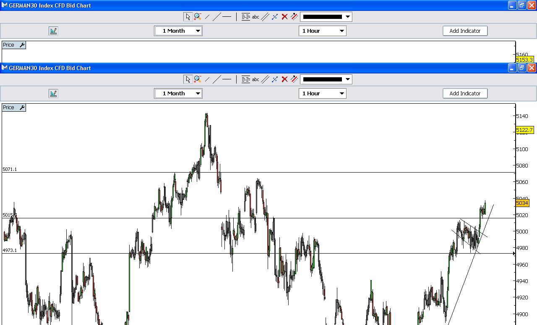The image size is (537, 325).
Task: Open the Price wrench settings in the front chart window
Action: pyautogui.click(x=22, y=107)
